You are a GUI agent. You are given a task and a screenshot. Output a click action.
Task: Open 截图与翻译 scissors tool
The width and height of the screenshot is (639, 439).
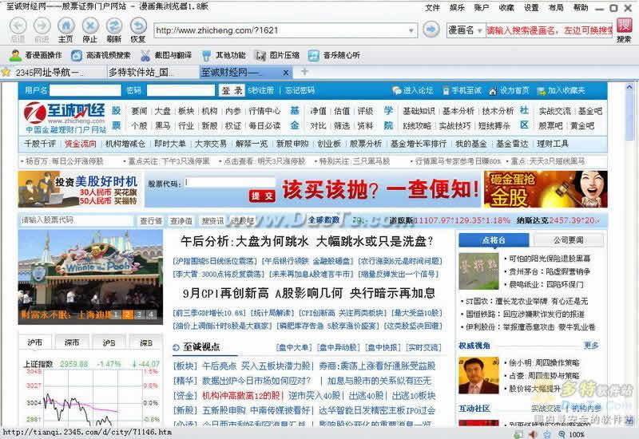[x=166, y=56]
